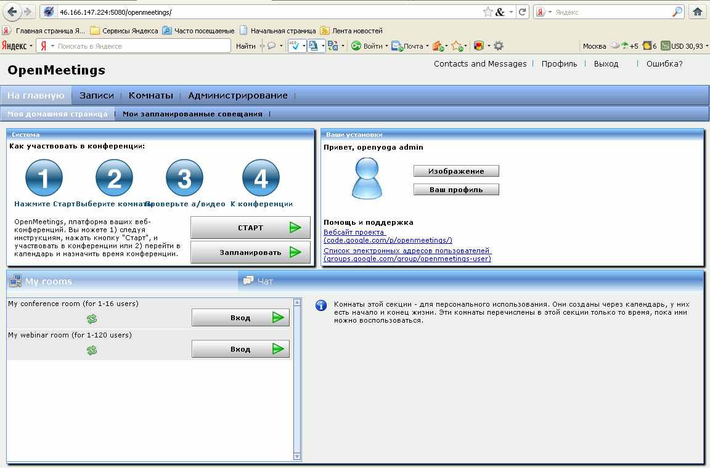Screen dimensions: 710x468
Task: Open the Войти dropdown arrow
Action: click(x=386, y=46)
